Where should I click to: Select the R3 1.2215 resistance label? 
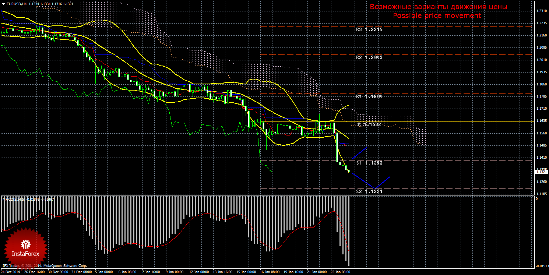coord(369,29)
